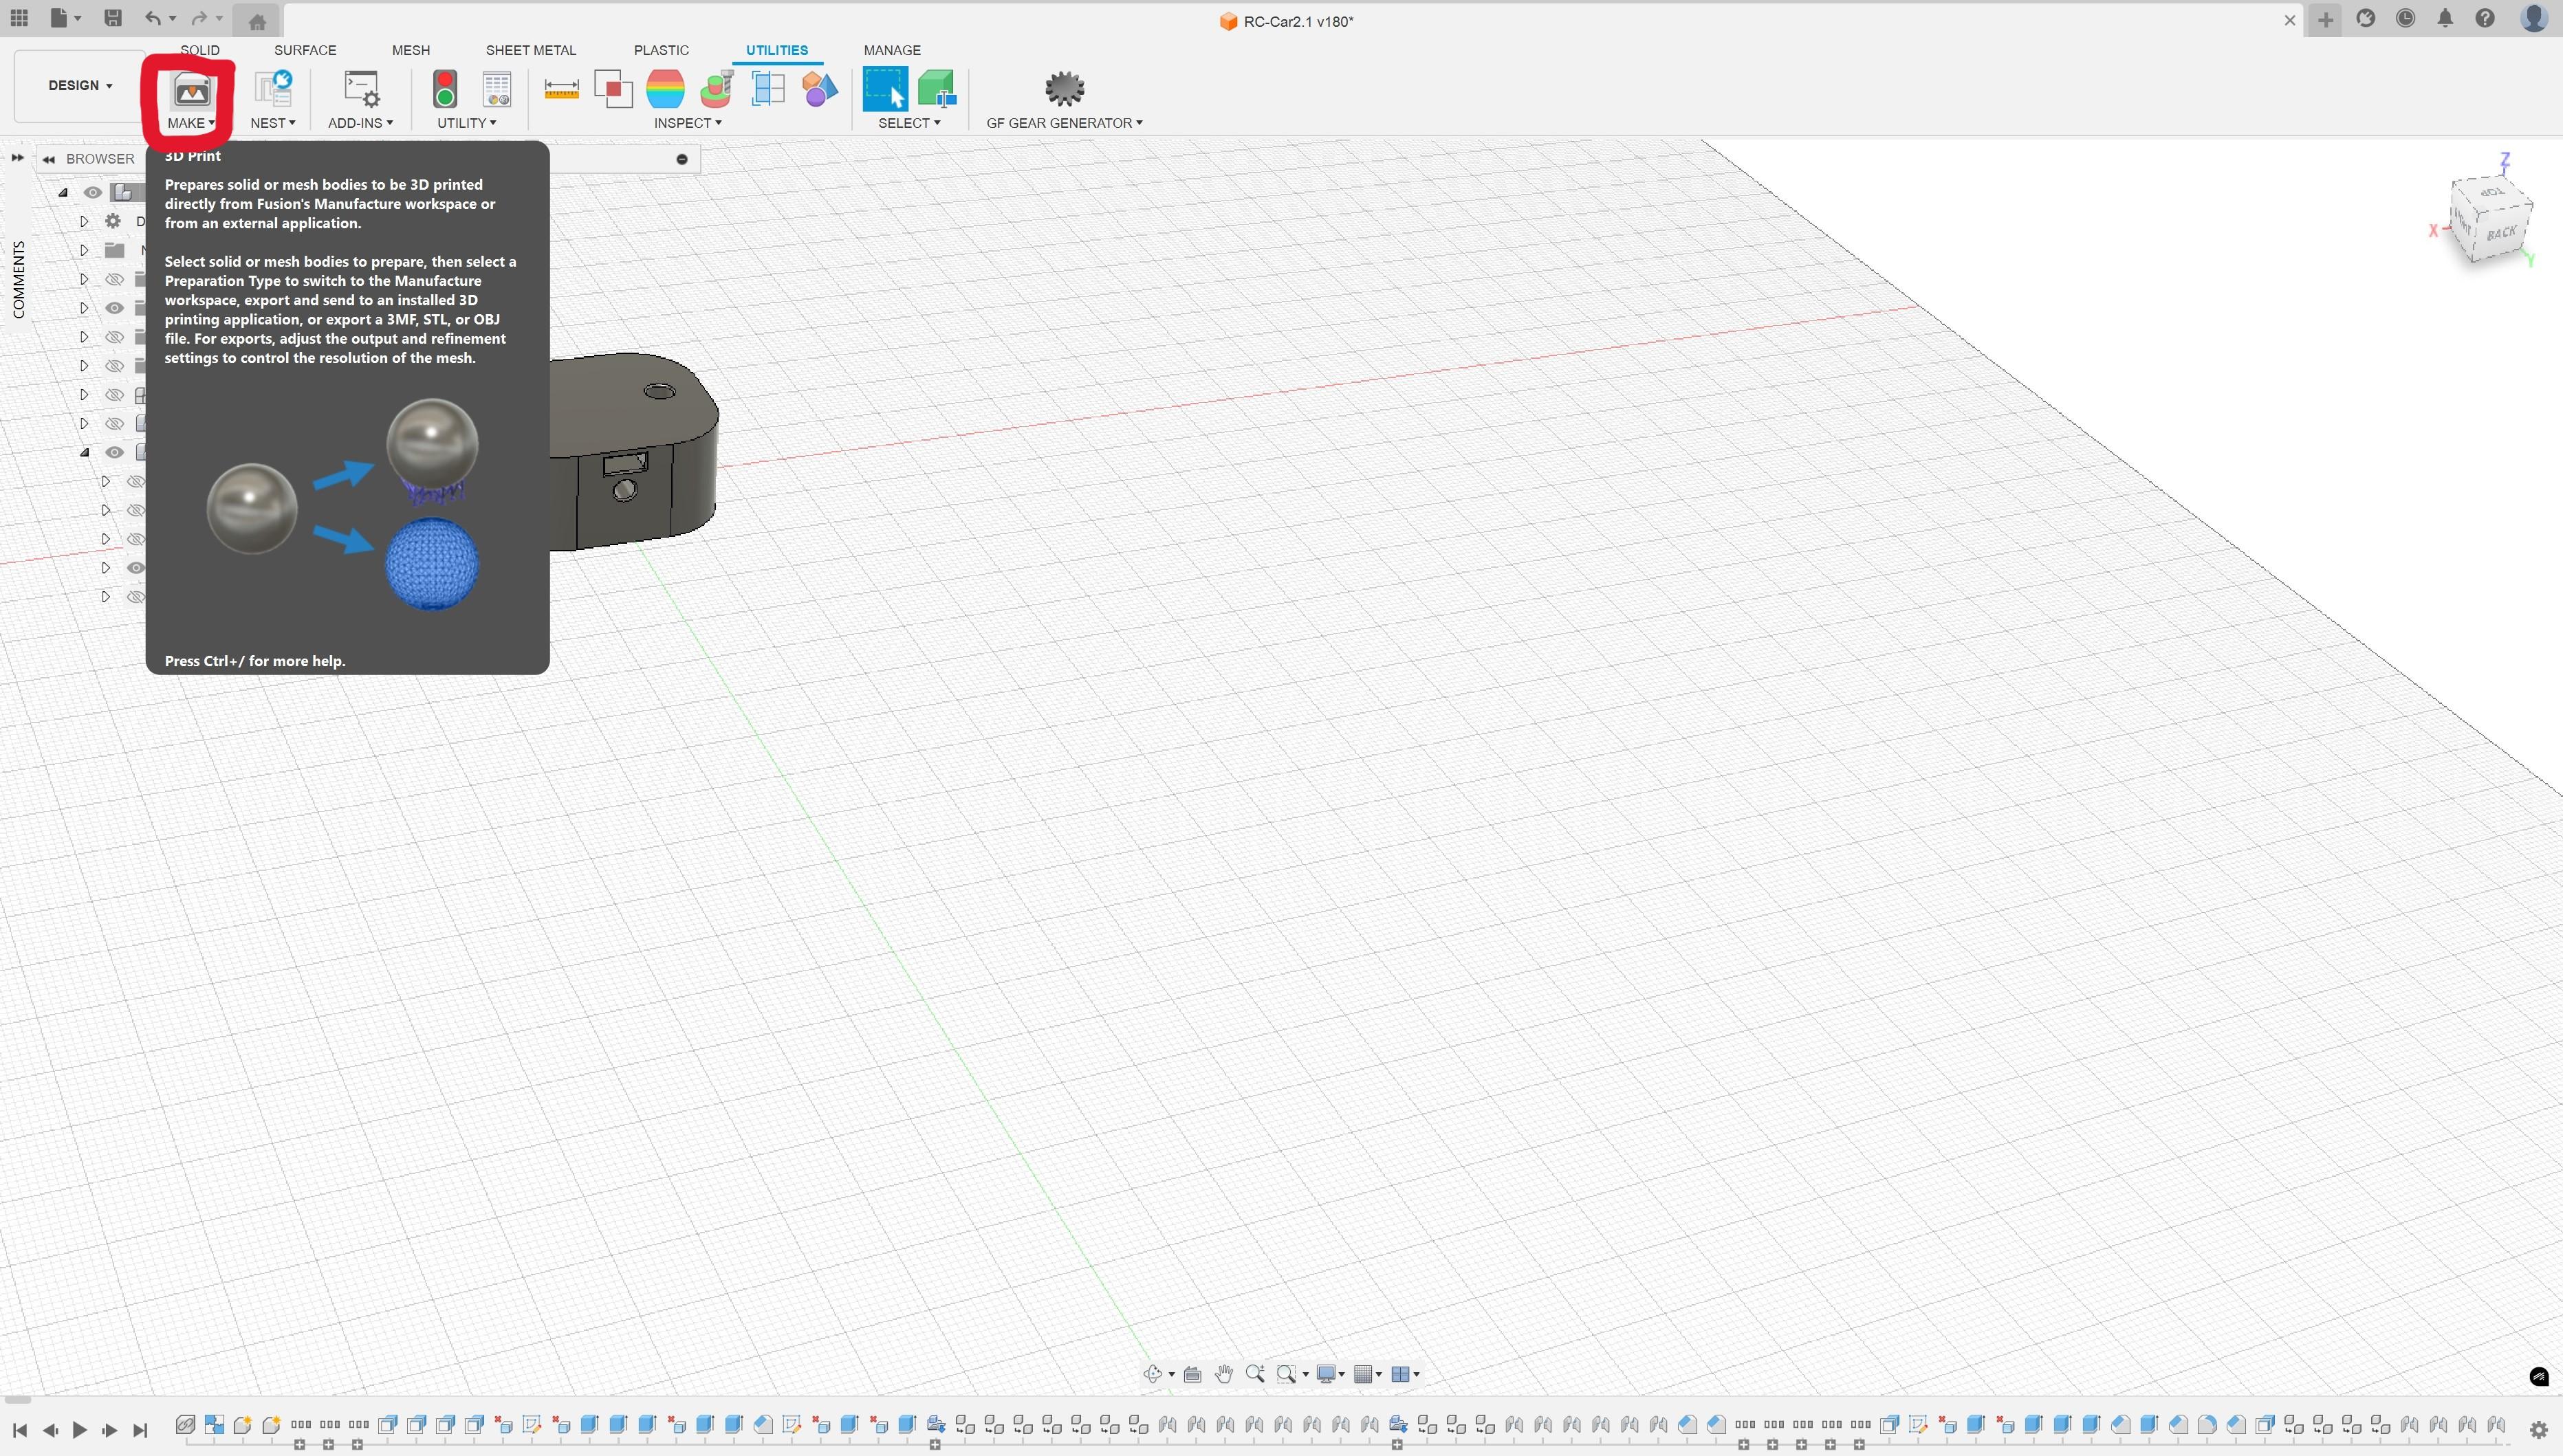Open Grid and Snaps dropdown

(1368, 1374)
